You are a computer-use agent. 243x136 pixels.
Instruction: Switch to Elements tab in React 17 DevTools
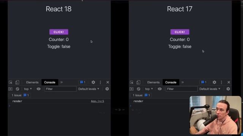[x=153, y=82]
